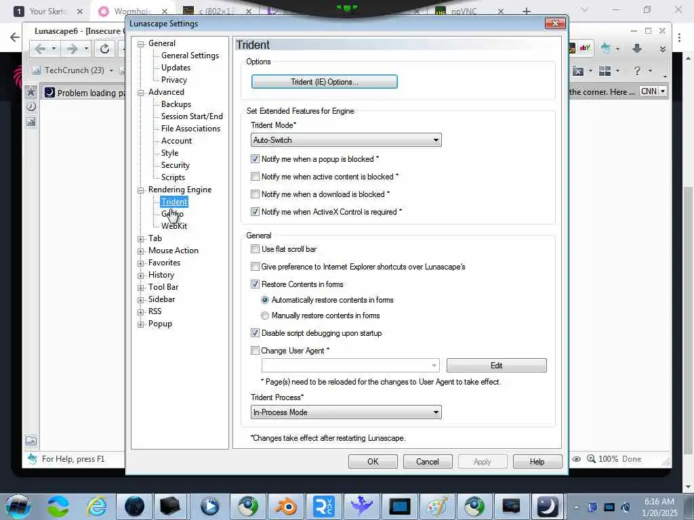694x520 pixels.
Task: Click the zoom magnifier icon in status bar
Action: 591,459
